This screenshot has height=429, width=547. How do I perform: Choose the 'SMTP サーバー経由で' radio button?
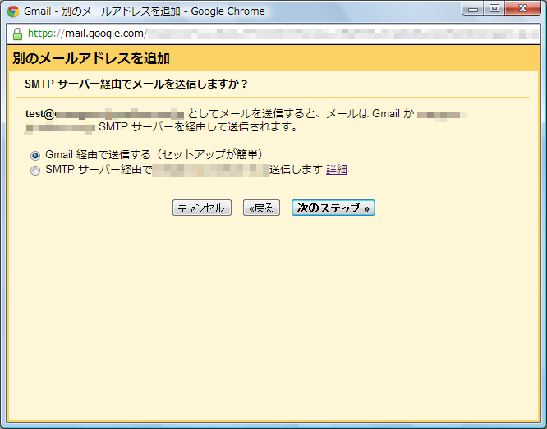[x=35, y=171]
